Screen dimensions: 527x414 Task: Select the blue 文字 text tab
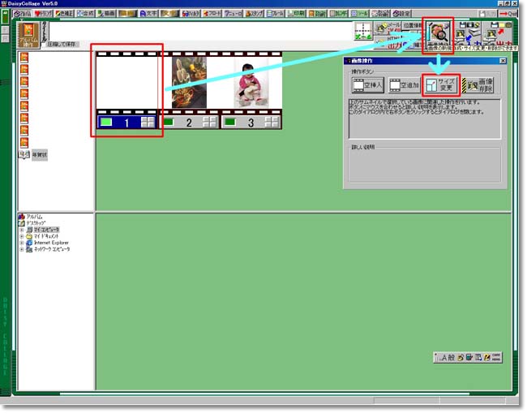click(148, 14)
